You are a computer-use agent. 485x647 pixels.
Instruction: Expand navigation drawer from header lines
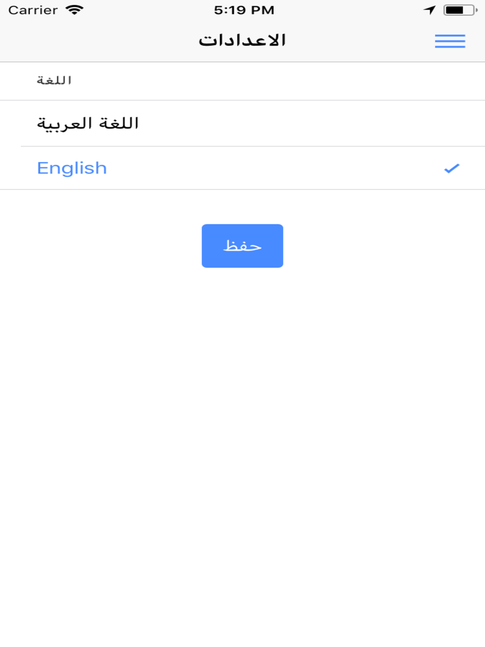click(450, 41)
